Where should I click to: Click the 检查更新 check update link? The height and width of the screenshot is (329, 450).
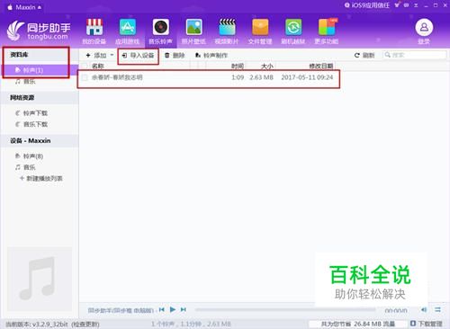click(x=85, y=325)
